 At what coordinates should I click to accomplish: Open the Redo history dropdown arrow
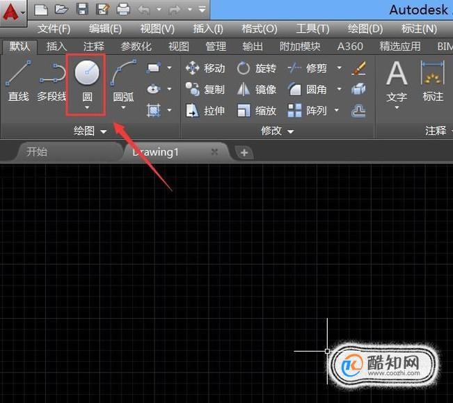pyautogui.click(x=190, y=10)
